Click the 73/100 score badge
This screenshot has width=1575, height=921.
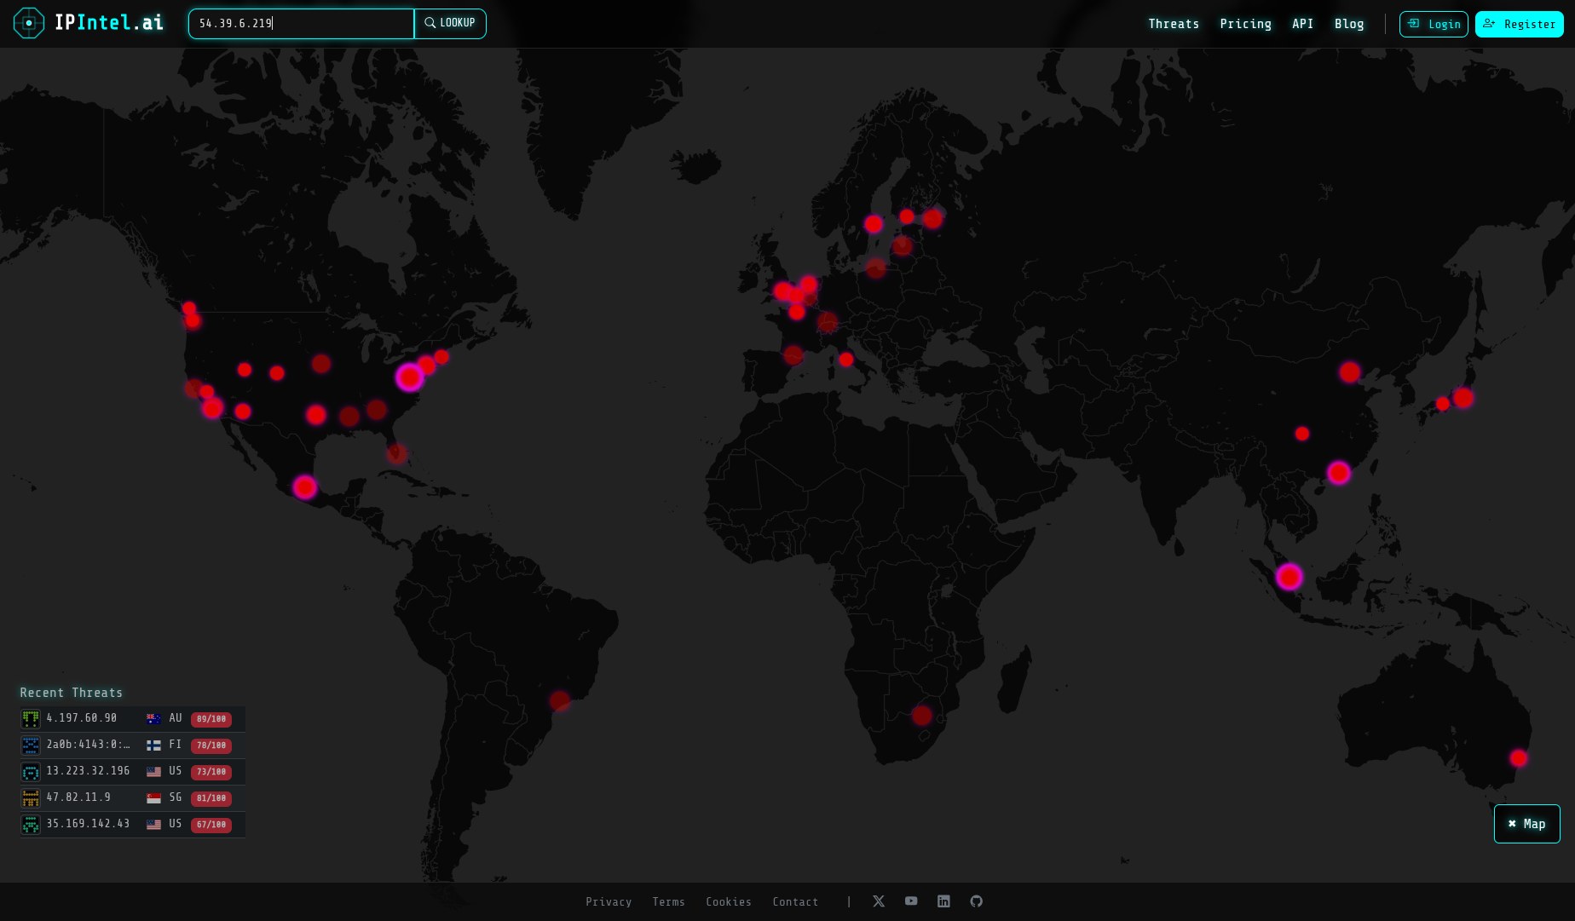[x=211, y=772]
